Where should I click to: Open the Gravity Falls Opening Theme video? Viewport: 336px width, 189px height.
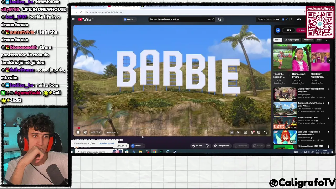285,94
